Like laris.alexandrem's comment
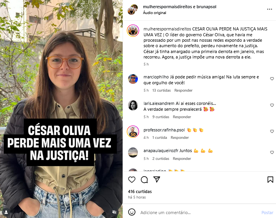 tap(272, 105)
